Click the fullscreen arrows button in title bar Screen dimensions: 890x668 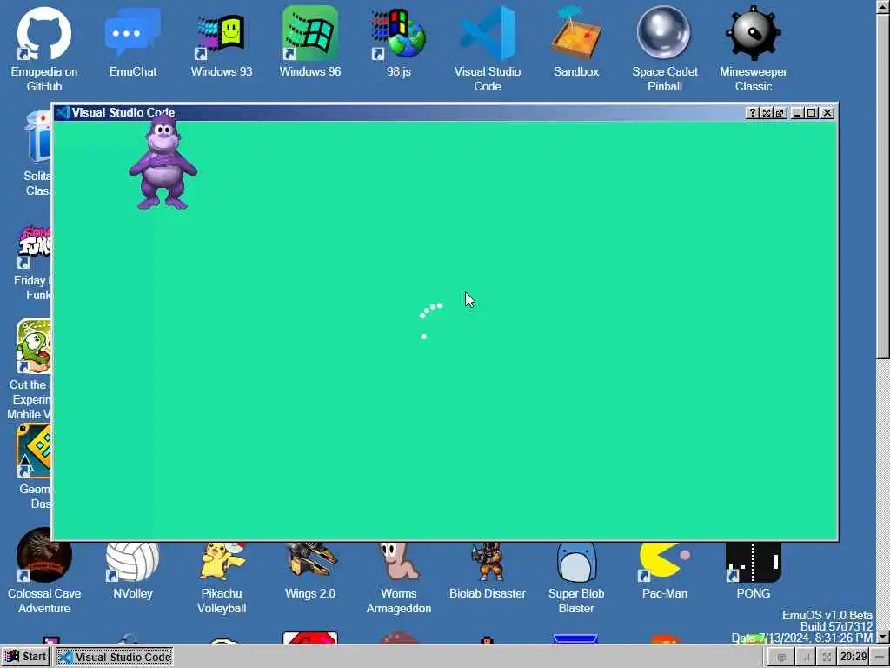(767, 113)
